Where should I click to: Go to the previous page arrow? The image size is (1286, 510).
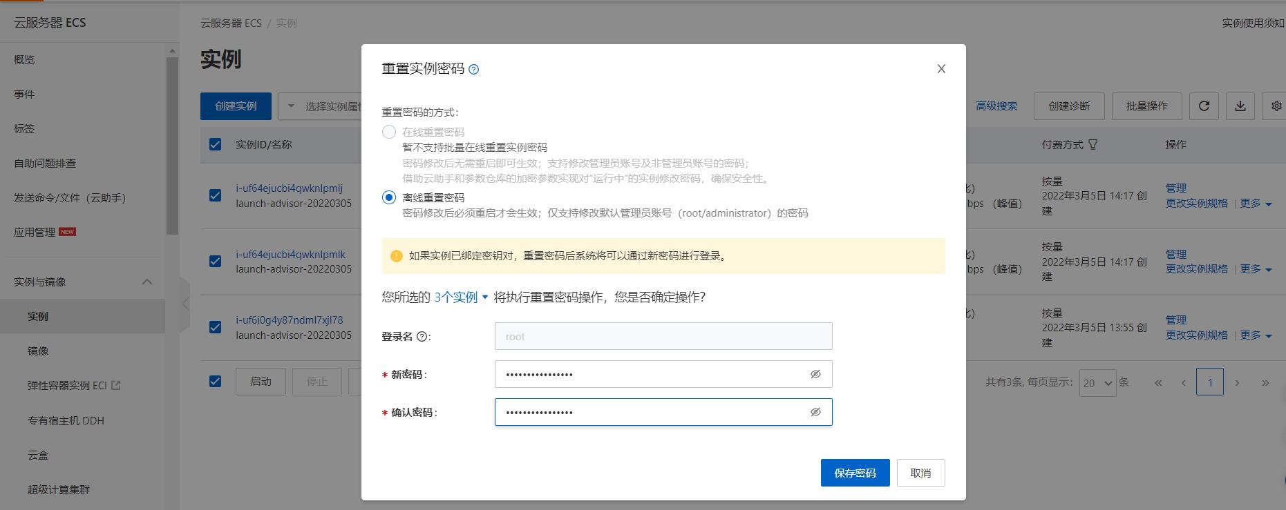click(1183, 382)
